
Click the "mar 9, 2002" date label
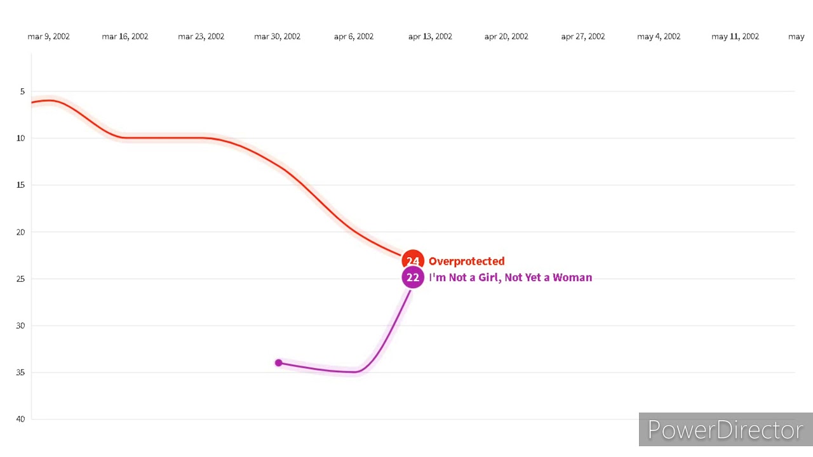click(49, 36)
